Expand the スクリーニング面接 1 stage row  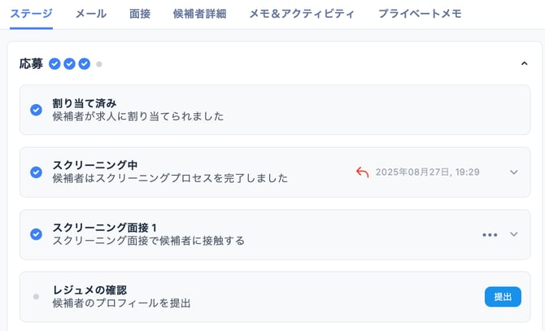click(513, 234)
